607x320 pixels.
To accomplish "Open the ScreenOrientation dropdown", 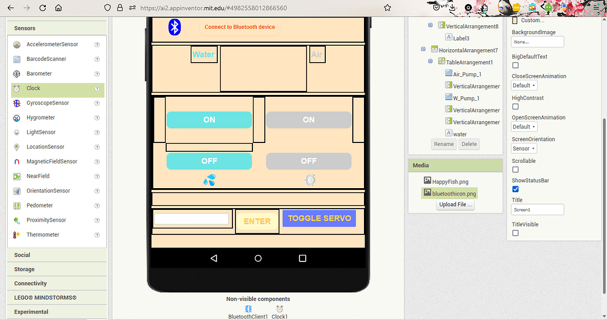I will [x=524, y=149].
